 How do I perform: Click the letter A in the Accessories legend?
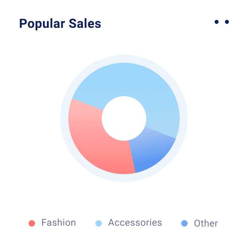[x=111, y=223]
